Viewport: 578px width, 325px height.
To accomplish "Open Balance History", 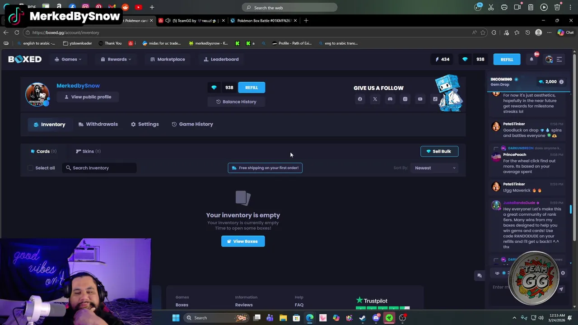I will point(236,102).
